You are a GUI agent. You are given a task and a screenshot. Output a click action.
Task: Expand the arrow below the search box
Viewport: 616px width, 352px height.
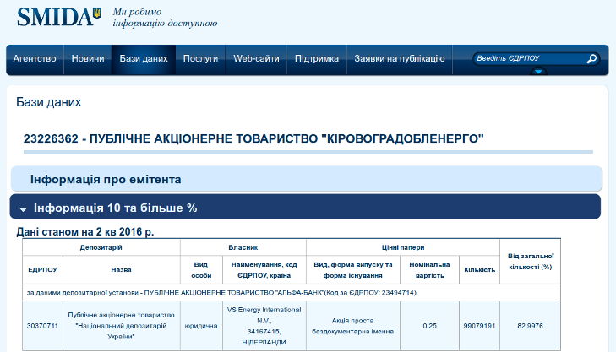tap(538, 72)
